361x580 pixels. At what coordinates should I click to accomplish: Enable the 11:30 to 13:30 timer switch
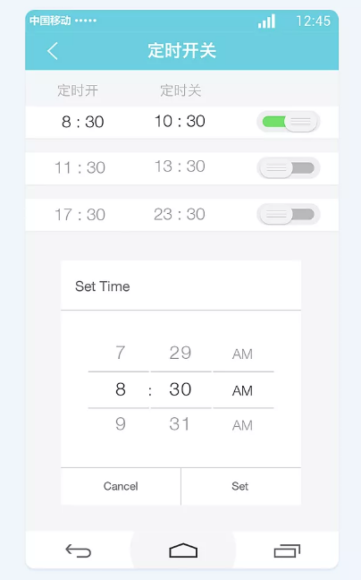289,168
